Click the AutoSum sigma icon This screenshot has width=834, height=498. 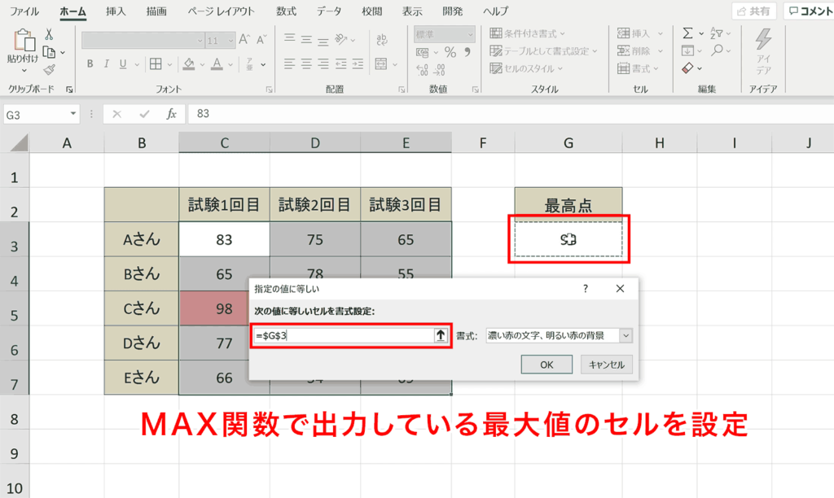(x=687, y=34)
